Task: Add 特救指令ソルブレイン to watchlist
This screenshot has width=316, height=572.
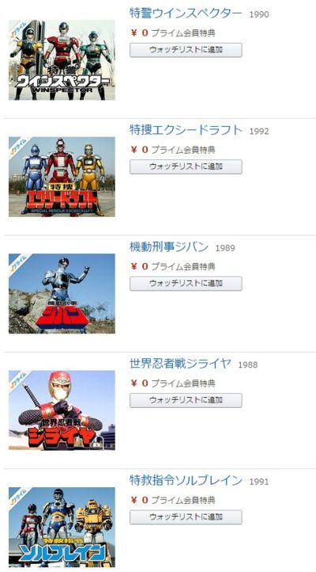Action: pos(186,517)
